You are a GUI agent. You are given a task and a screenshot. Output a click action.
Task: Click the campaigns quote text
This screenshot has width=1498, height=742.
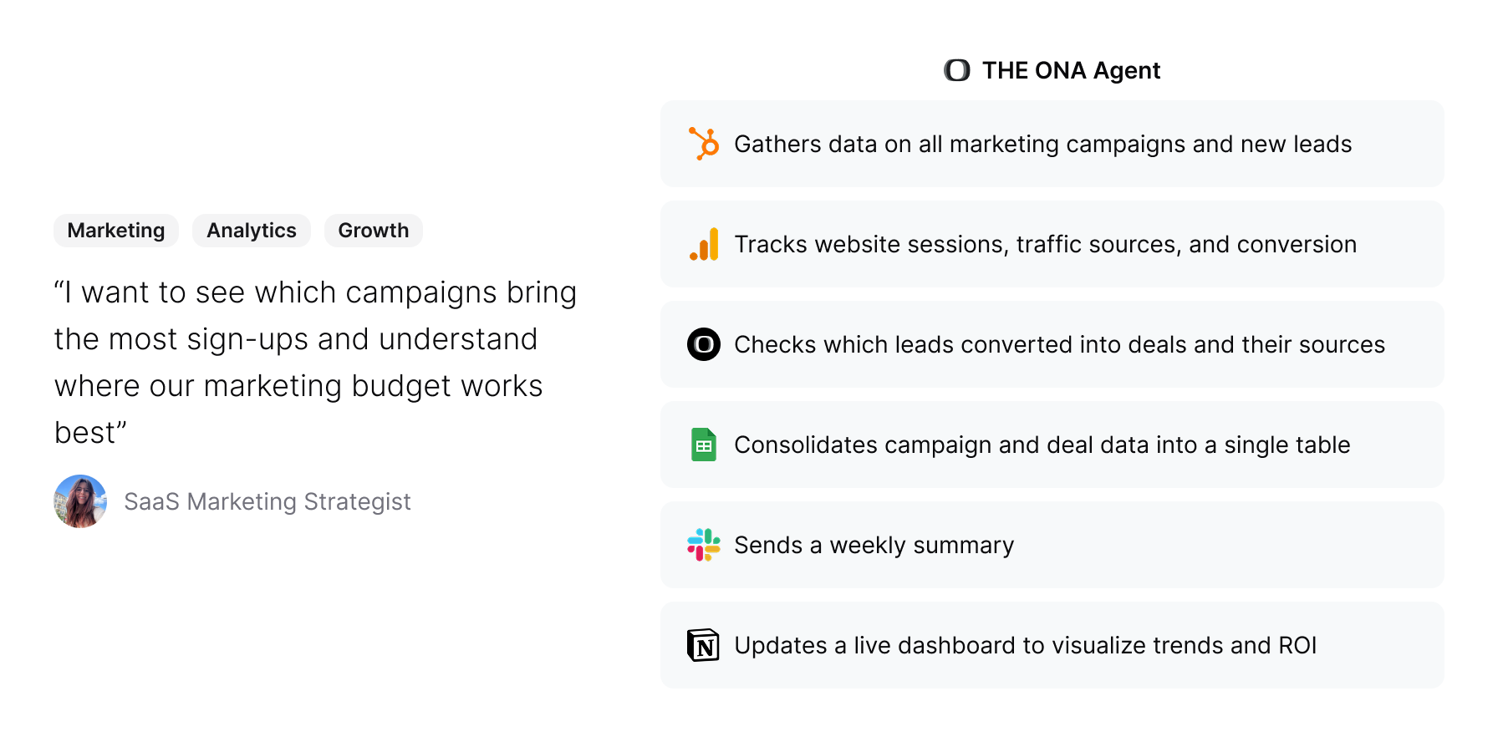pyautogui.click(x=315, y=363)
